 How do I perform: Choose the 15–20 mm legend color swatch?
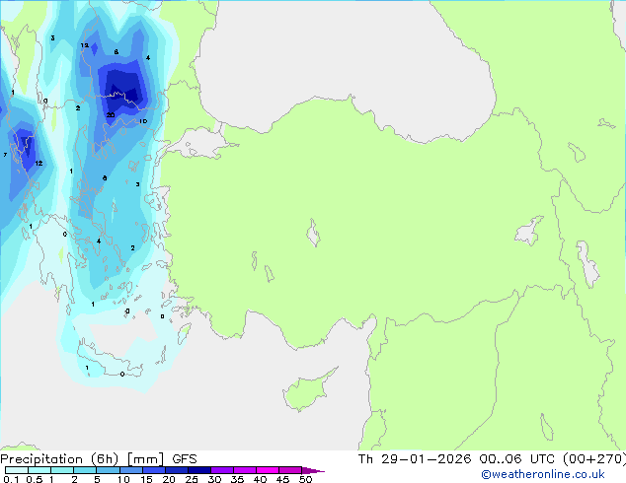(153, 470)
